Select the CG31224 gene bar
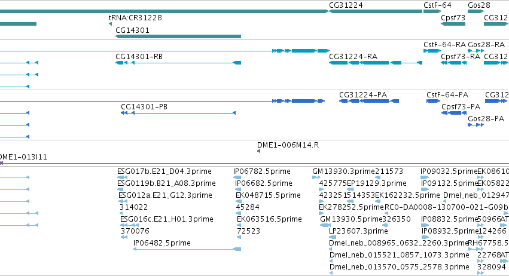This screenshot has height=276, width=509. click(x=376, y=11)
